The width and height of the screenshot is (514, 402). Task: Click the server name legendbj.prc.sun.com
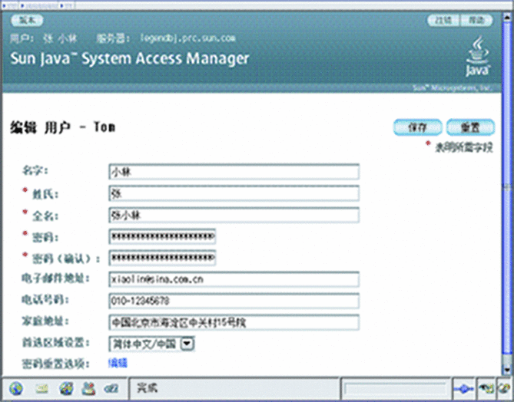pyautogui.click(x=187, y=38)
